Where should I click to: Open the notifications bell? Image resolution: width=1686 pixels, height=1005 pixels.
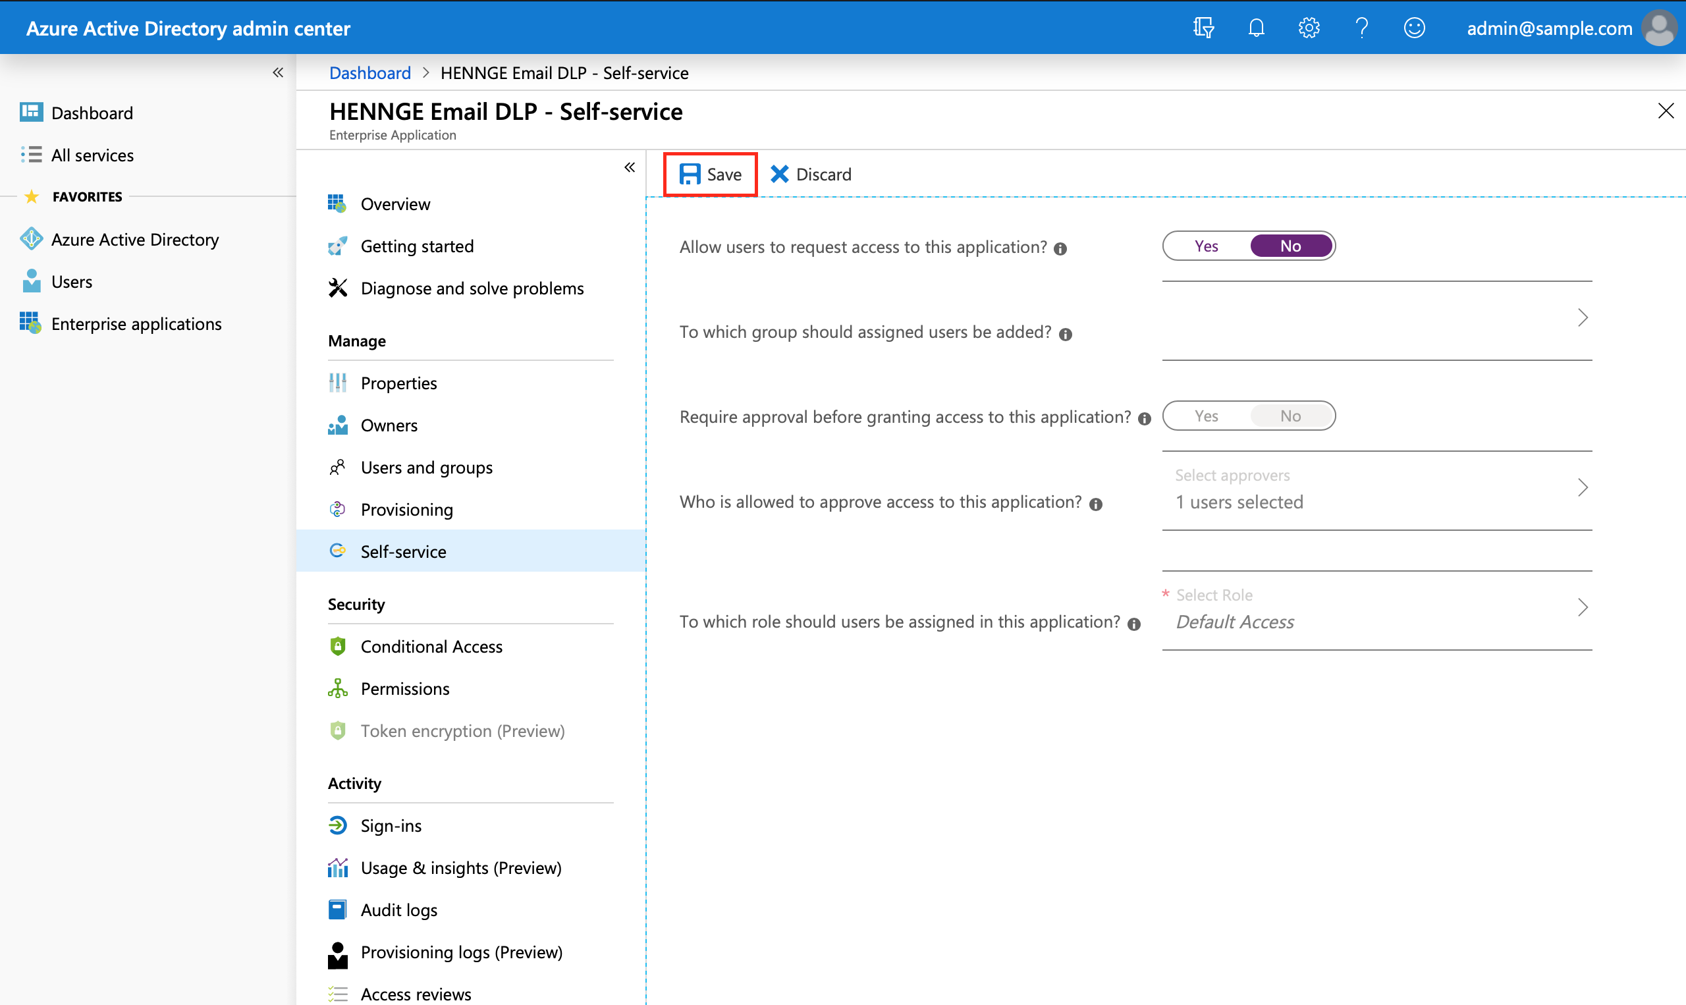[x=1256, y=28]
